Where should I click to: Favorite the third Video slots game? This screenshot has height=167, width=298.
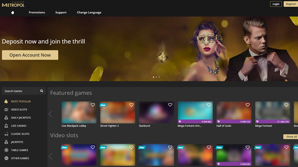click(x=170, y=147)
